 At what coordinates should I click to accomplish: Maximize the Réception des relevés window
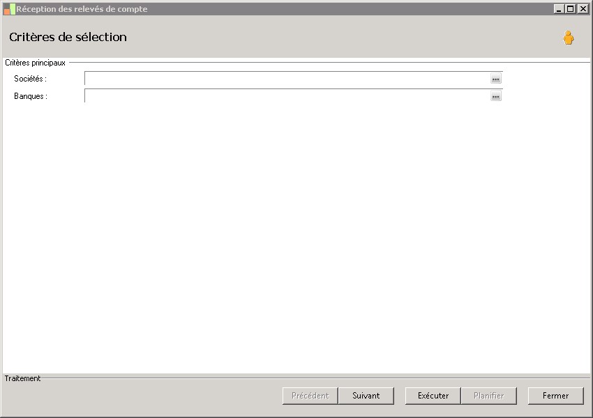[x=571, y=9]
